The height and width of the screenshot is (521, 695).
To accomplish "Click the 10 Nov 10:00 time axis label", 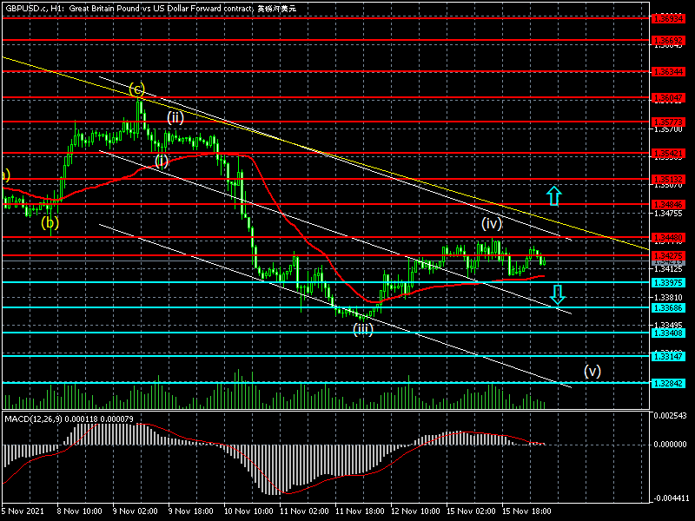I will point(248,512).
